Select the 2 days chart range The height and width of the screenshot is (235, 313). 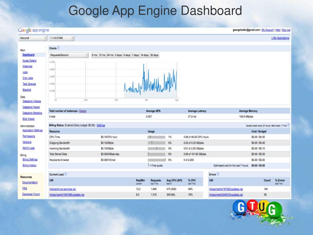click(118, 55)
